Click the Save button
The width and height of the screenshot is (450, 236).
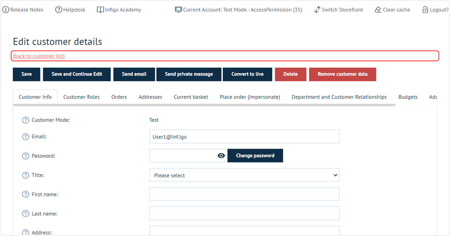coord(27,74)
